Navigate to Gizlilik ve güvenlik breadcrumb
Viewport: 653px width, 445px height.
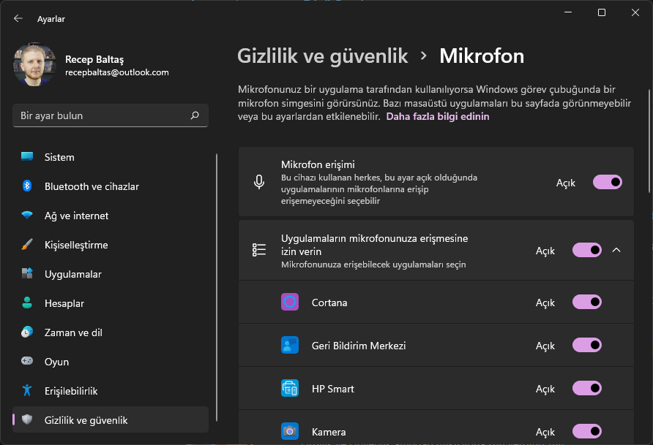click(322, 56)
